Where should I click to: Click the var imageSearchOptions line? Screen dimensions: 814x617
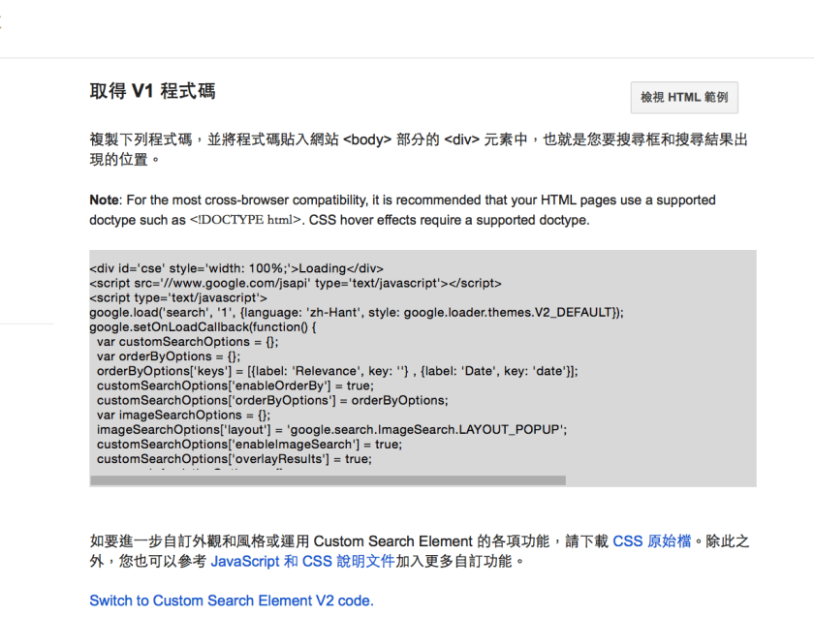[183, 415]
